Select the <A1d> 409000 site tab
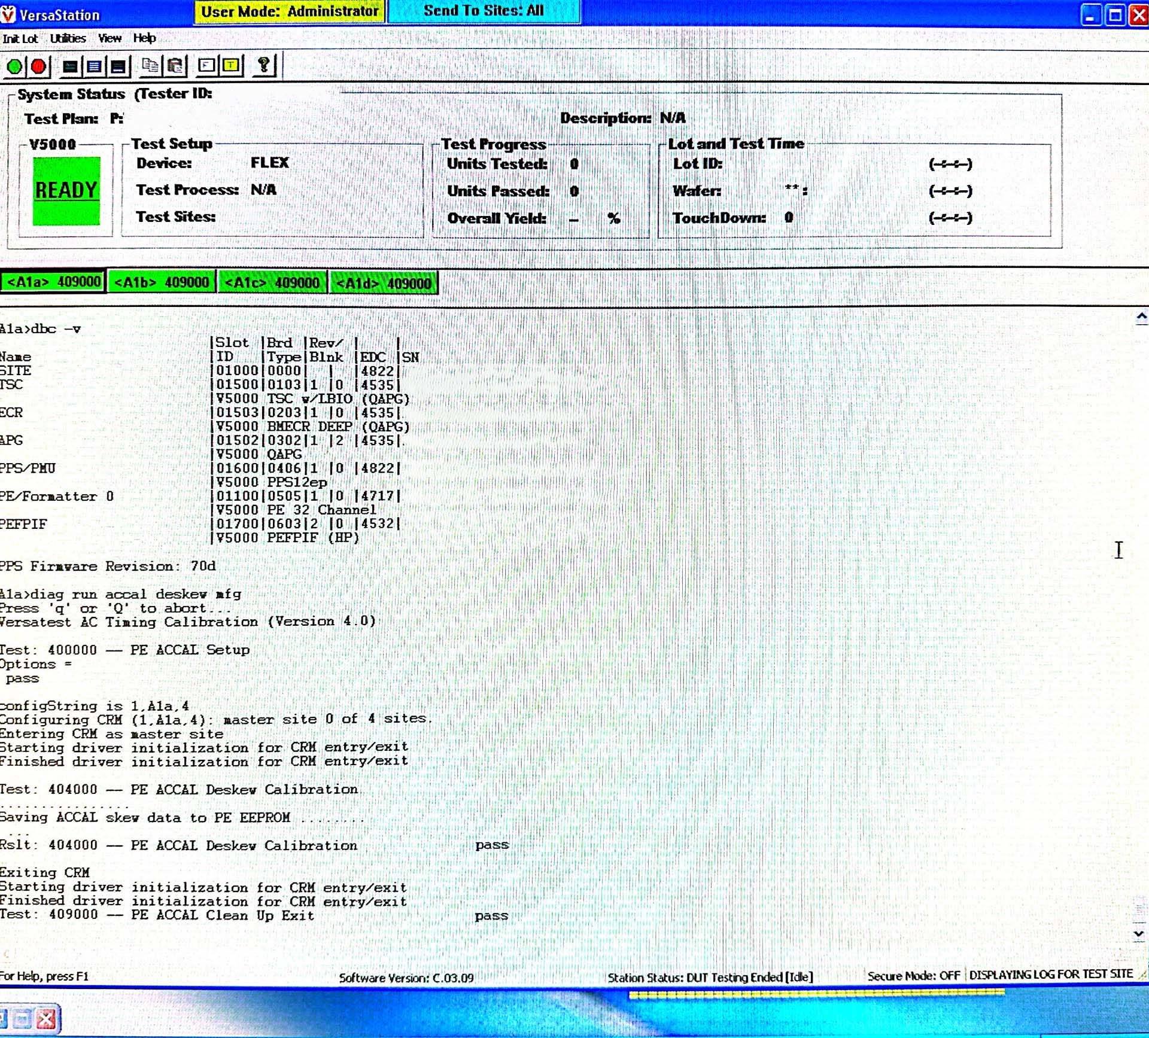 (x=384, y=283)
